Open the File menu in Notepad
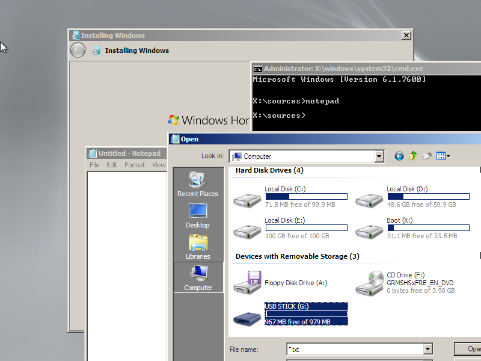The height and width of the screenshot is (361, 481). [x=94, y=164]
